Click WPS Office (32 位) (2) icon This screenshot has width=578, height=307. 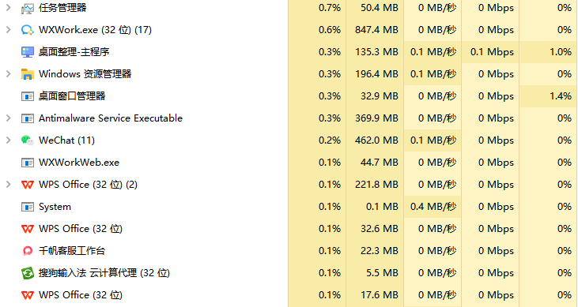[28, 185]
